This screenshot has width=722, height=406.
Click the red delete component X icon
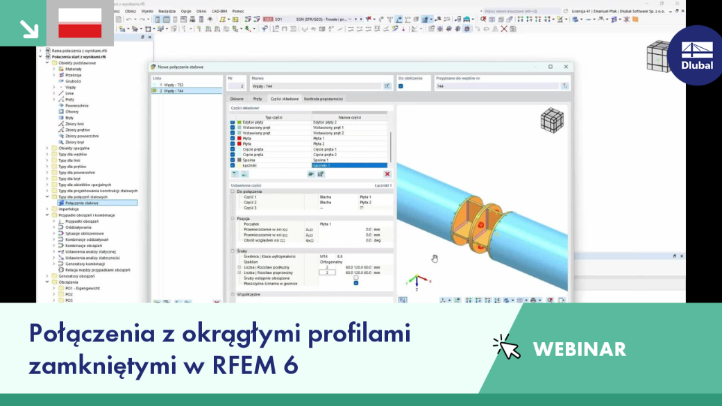(387, 174)
